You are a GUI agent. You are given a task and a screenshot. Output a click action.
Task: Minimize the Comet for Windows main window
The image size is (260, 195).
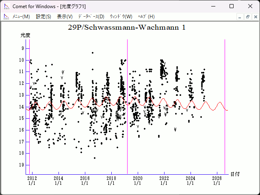[213, 6]
